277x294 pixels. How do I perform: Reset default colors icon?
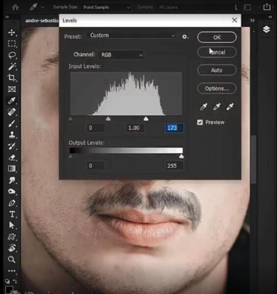pos(7,281)
